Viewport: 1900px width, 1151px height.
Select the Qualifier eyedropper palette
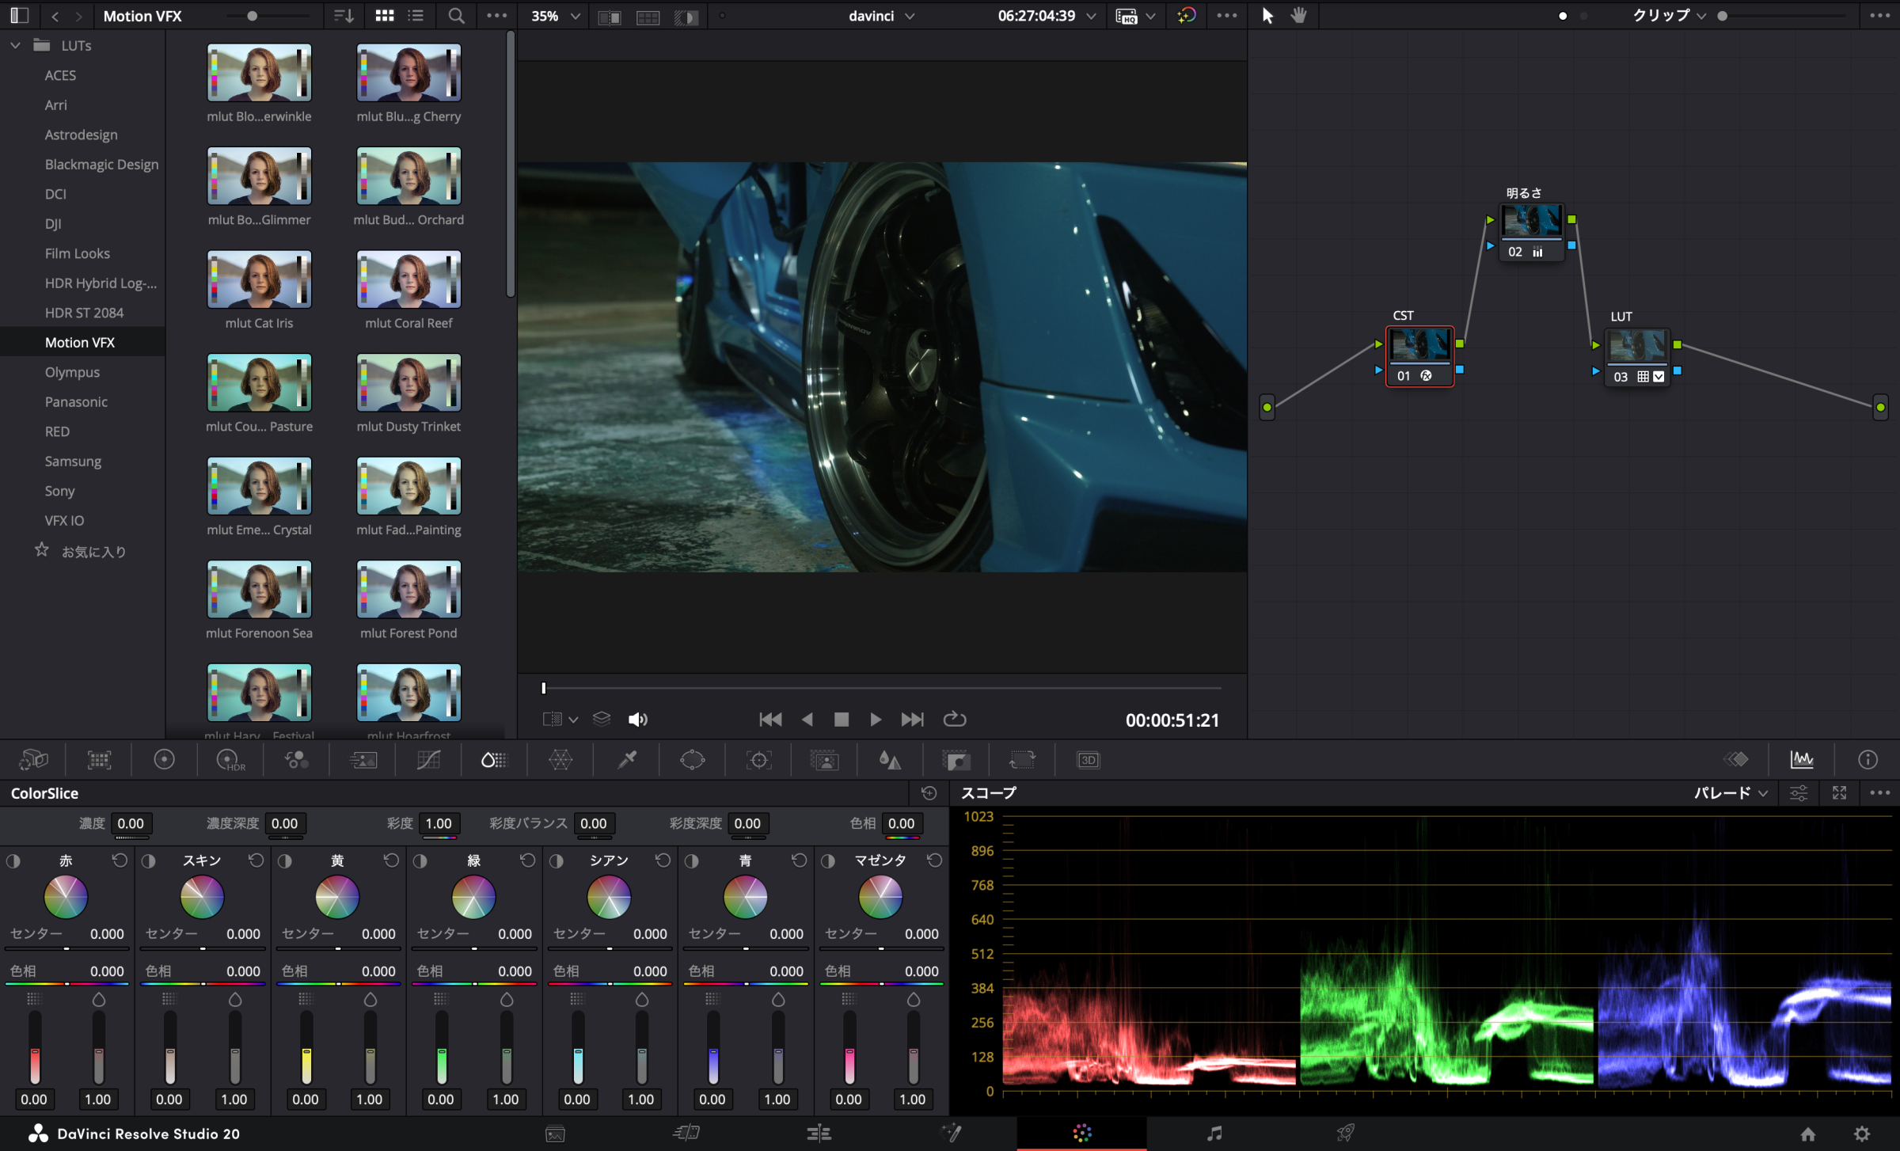pos(627,760)
